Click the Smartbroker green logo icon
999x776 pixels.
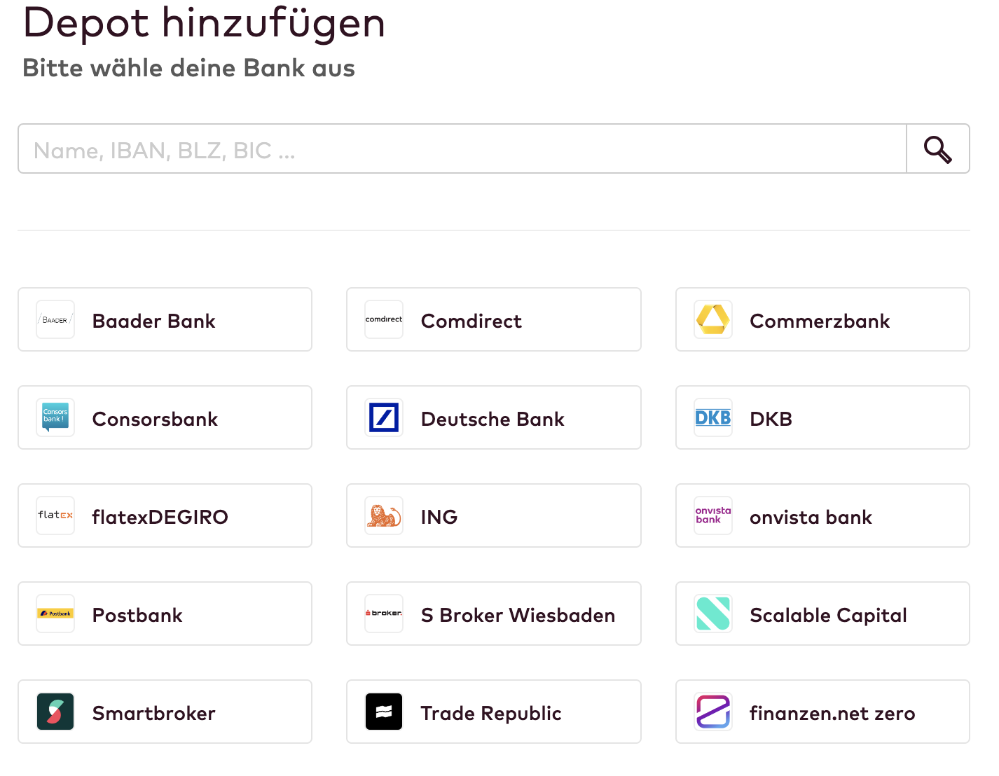[55, 712]
